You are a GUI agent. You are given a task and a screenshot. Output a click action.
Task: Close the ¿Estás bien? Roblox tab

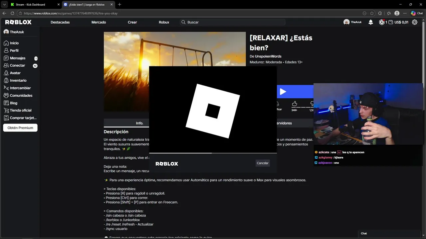tap(111, 5)
